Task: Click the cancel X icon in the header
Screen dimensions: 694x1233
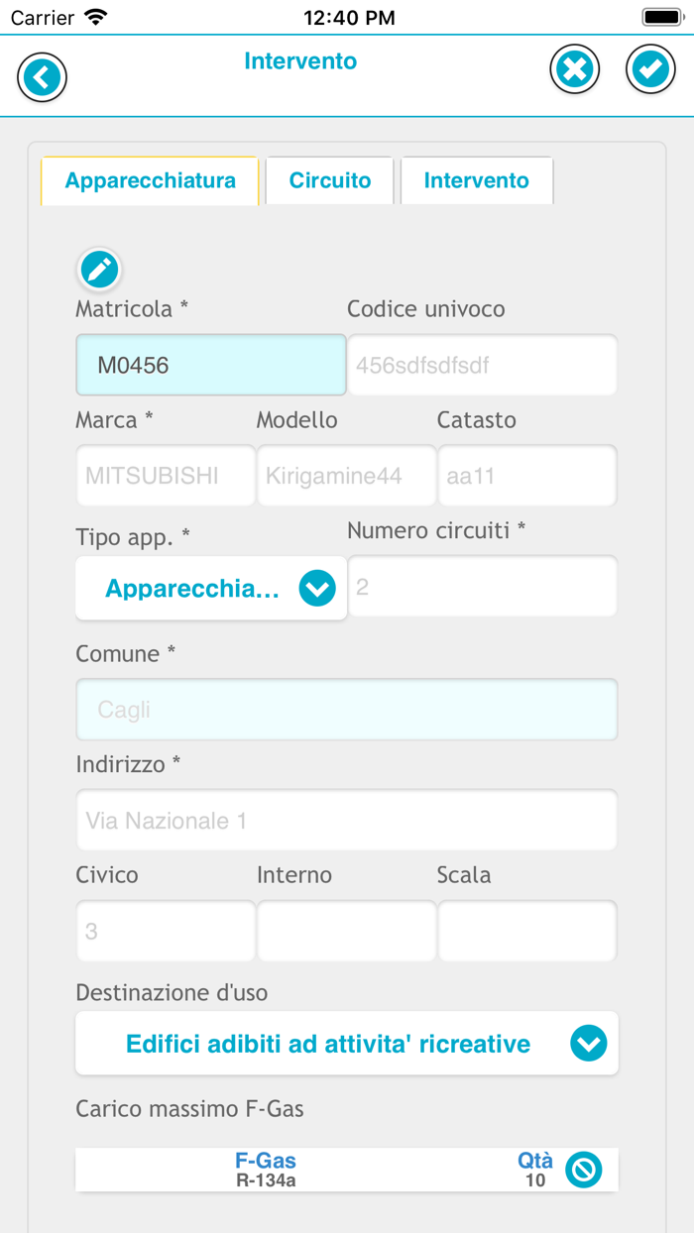Action: [x=574, y=68]
